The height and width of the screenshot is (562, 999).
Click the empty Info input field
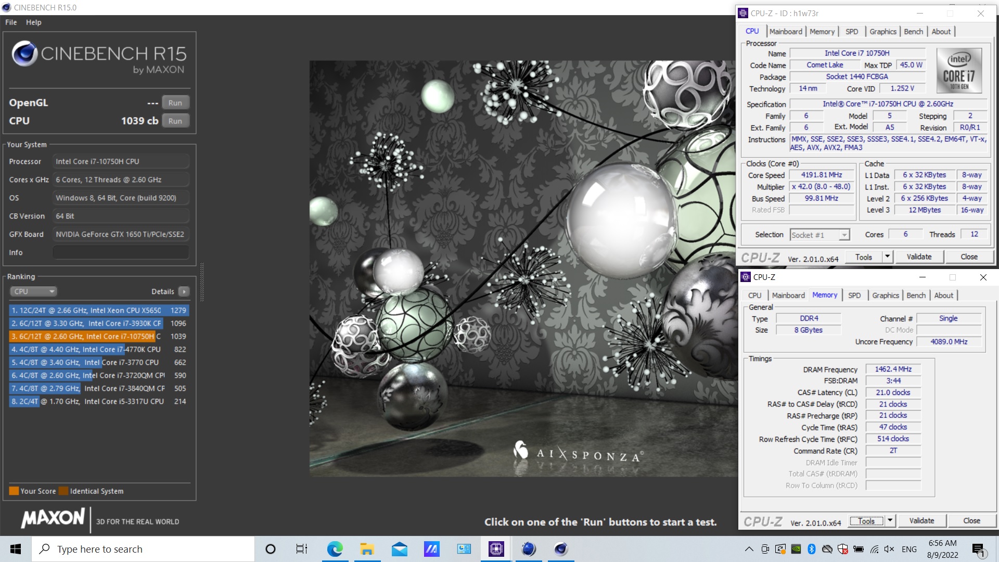pos(121,252)
